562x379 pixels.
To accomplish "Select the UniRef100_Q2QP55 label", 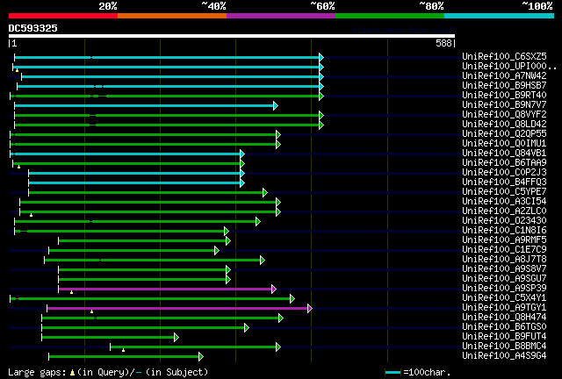I will [x=504, y=133].
